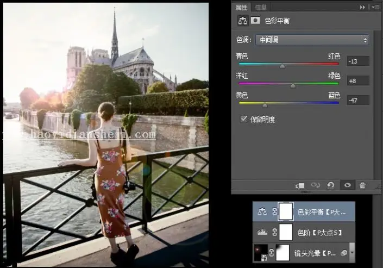Toggle the mask link on the 镜头光晕 layer
This screenshot has width=383, height=268.
[x=272, y=252]
